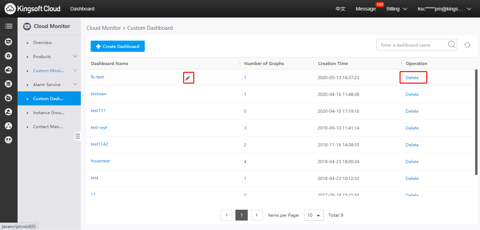Click the Number of Graphs column header
This screenshot has width=480, height=230.
click(264, 64)
